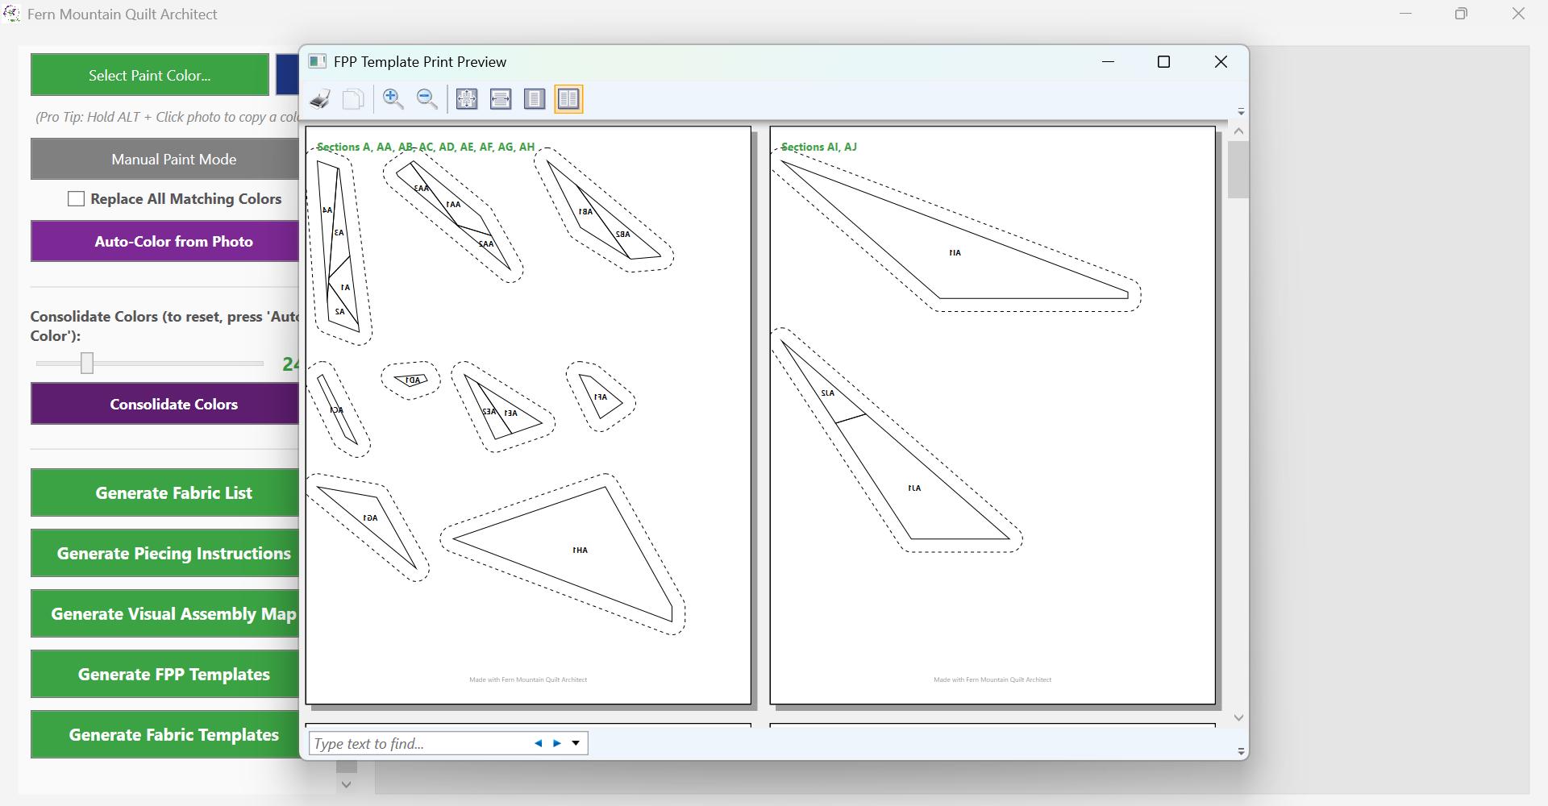Open the find options dropdown arrow
The width and height of the screenshot is (1548, 806).
pos(576,743)
